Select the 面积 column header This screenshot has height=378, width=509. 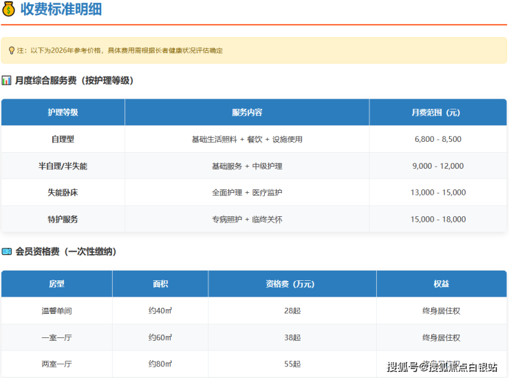pyautogui.click(x=160, y=284)
